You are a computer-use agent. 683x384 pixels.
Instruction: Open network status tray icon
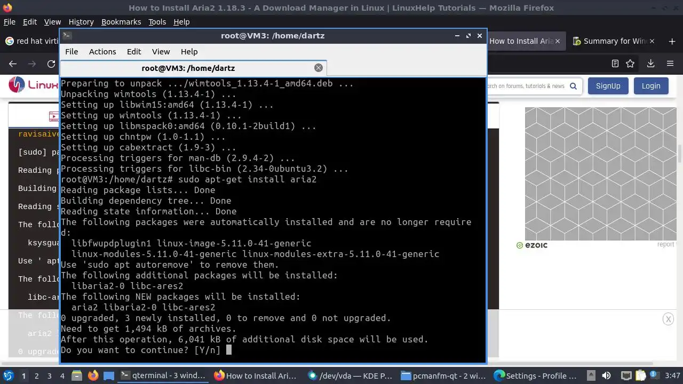(x=626, y=375)
